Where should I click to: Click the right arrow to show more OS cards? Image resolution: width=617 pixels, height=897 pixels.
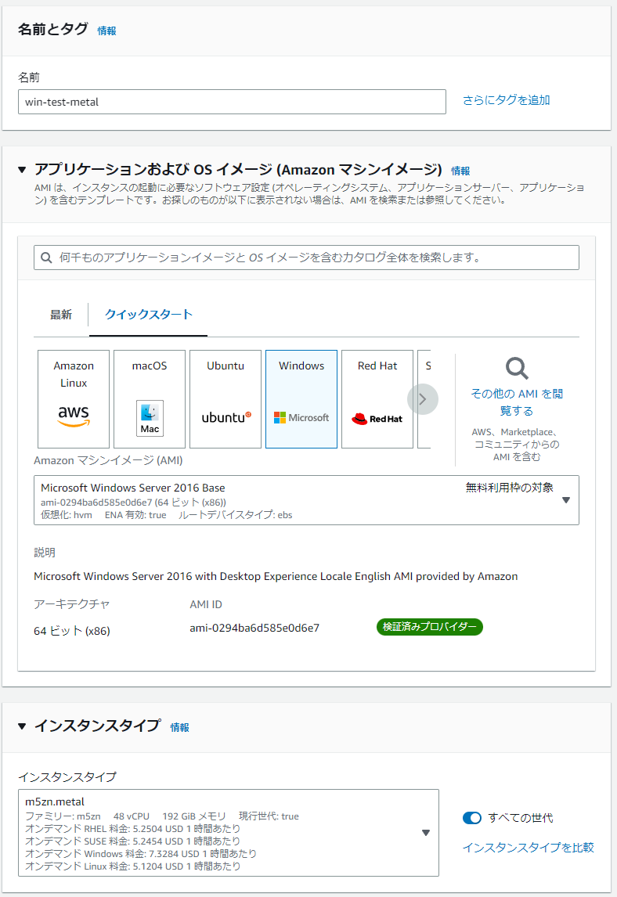[x=422, y=399]
